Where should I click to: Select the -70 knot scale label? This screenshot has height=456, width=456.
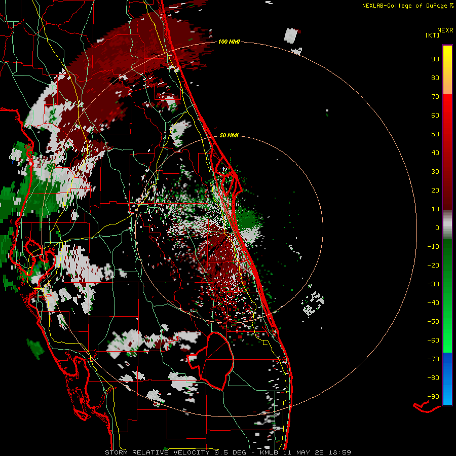tap(433, 359)
